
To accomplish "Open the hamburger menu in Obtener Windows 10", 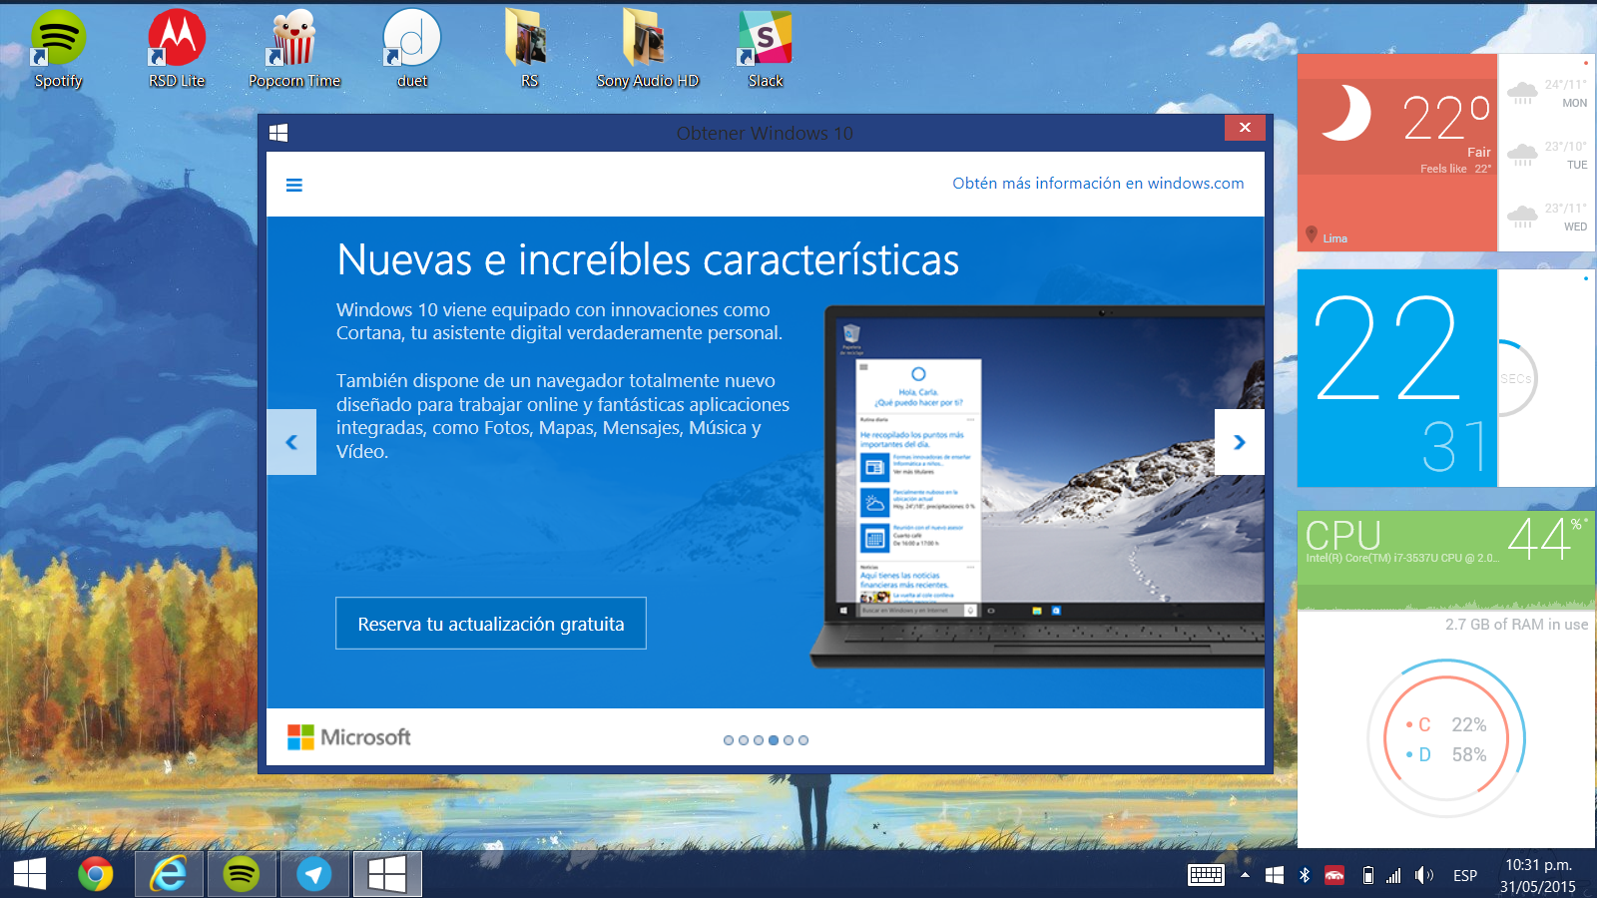I will click(294, 185).
